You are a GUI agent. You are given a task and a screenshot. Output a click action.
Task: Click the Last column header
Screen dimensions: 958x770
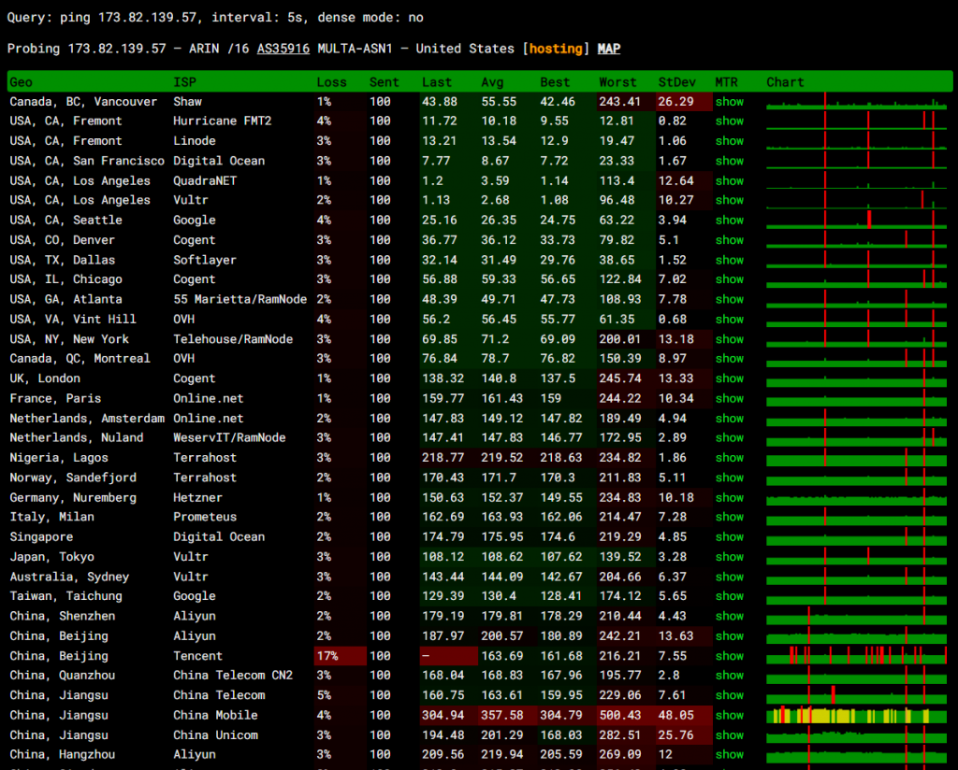[436, 82]
